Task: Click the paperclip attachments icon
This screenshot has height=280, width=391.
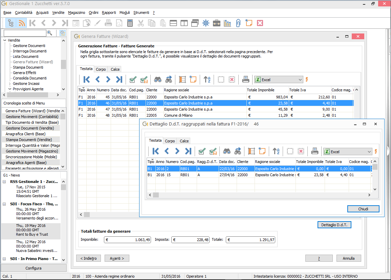Action: (x=238, y=23)
